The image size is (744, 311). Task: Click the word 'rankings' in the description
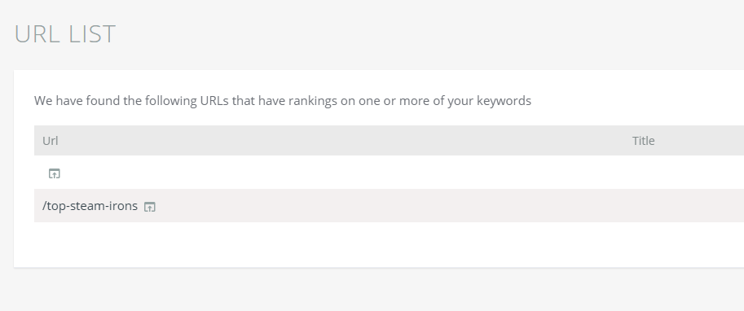pyautogui.click(x=313, y=101)
